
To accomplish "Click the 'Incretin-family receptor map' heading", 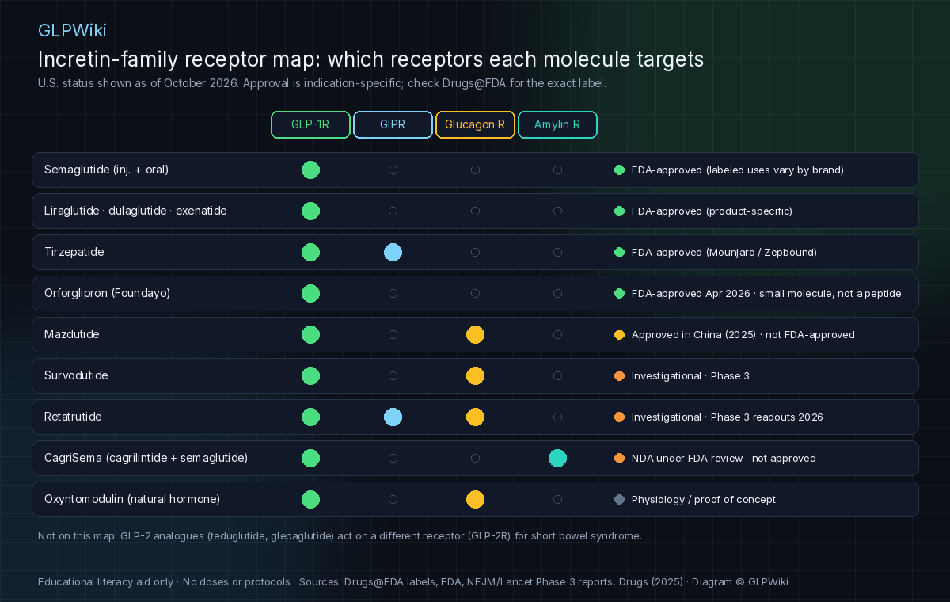I will click(x=371, y=59).
